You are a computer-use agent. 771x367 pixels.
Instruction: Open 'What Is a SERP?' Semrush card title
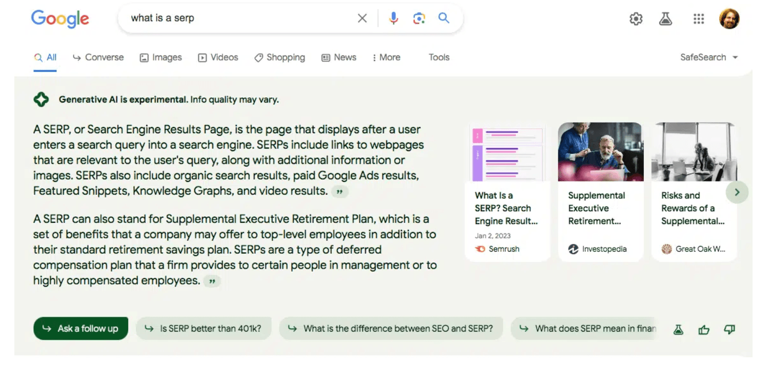(x=506, y=208)
